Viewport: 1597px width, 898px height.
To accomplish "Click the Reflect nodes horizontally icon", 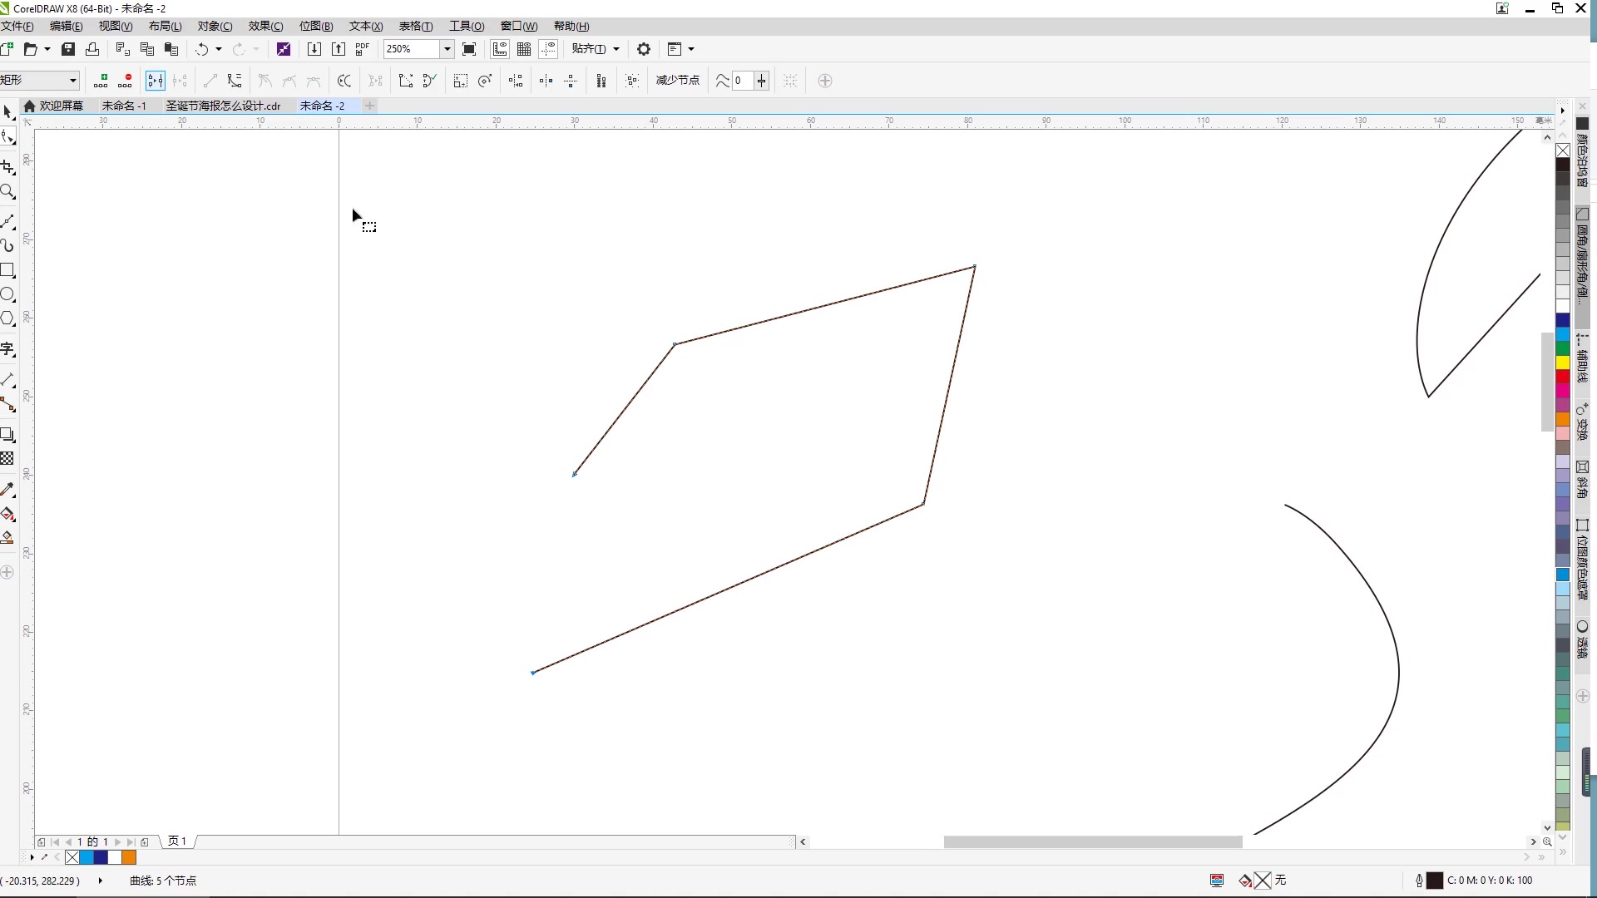I will coord(546,81).
